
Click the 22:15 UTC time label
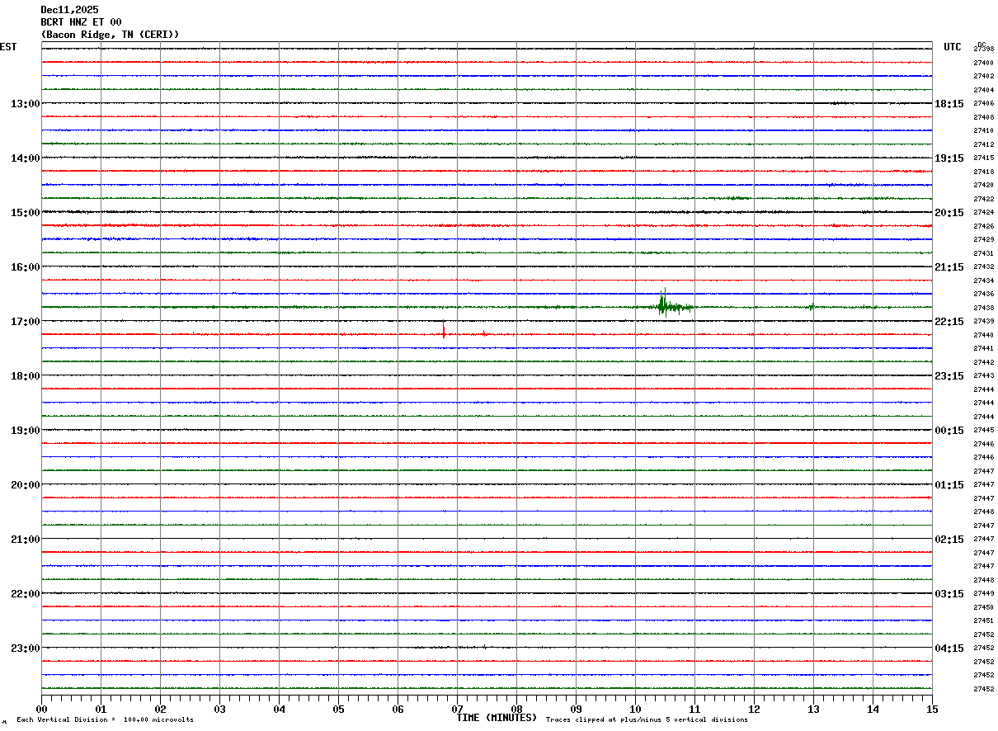949,322
